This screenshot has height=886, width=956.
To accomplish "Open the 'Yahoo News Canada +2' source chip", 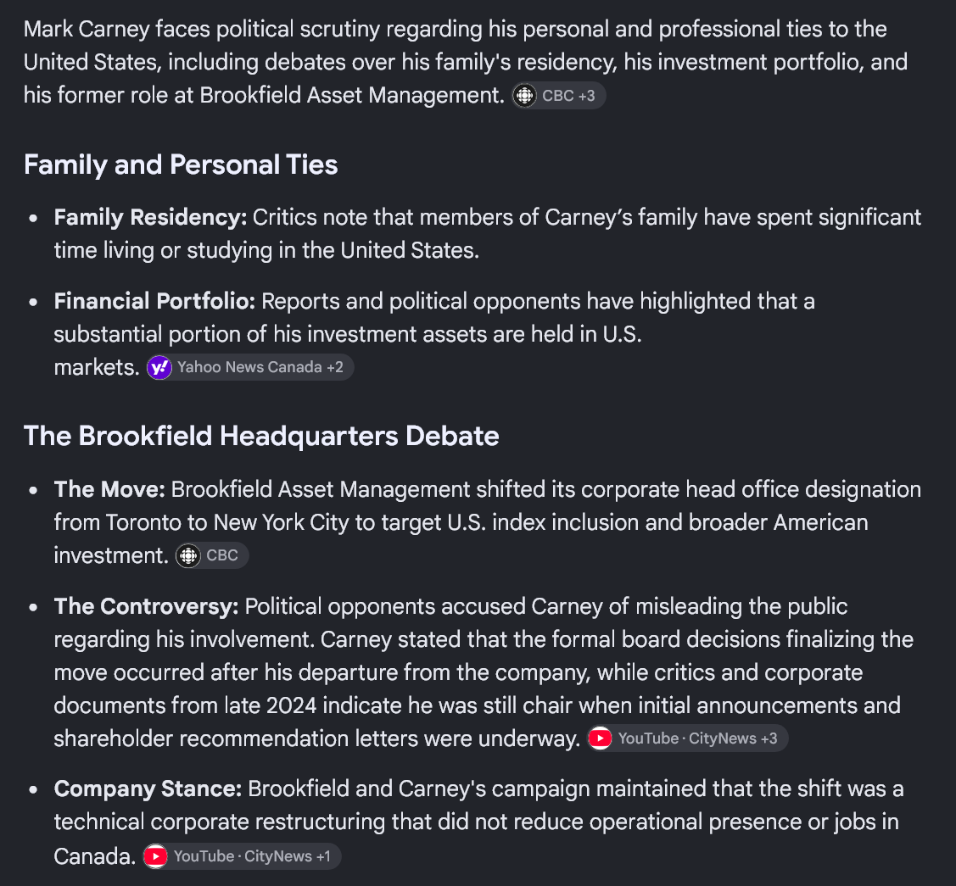I will point(250,367).
